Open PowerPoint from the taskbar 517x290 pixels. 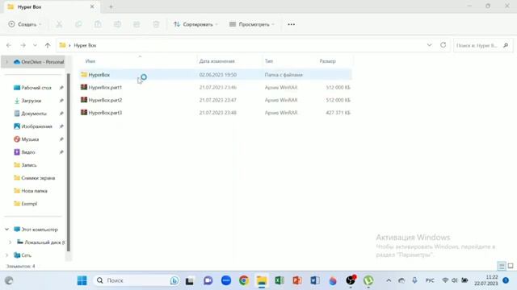click(x=297, y=280)
